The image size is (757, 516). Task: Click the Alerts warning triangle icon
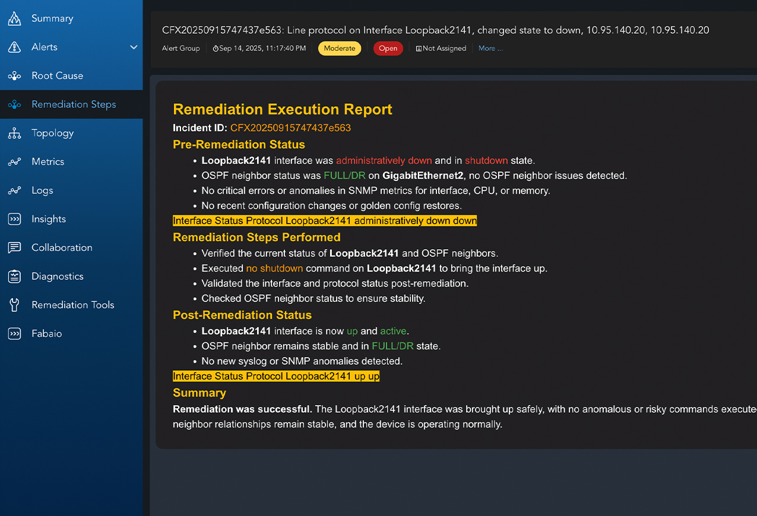14,47
